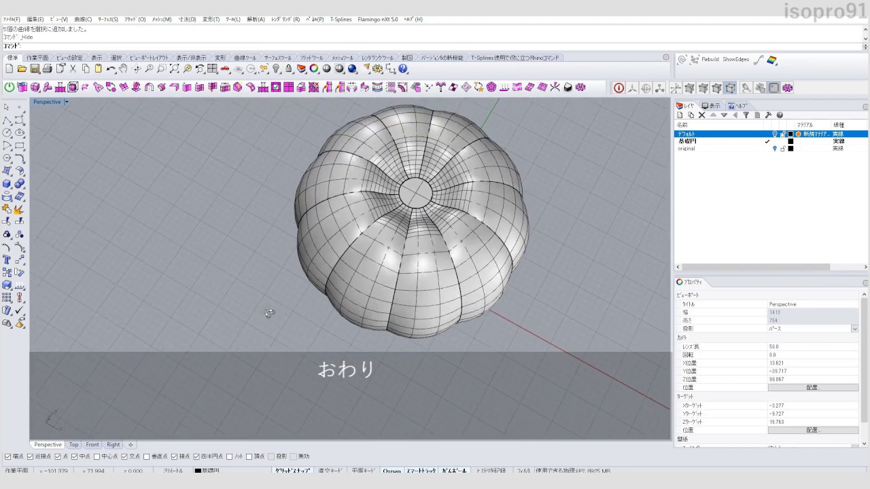Switch to the 曲線ツール toolbar tab
The image size is (870, 489).
pyautogui.click(x=245, y=58)
